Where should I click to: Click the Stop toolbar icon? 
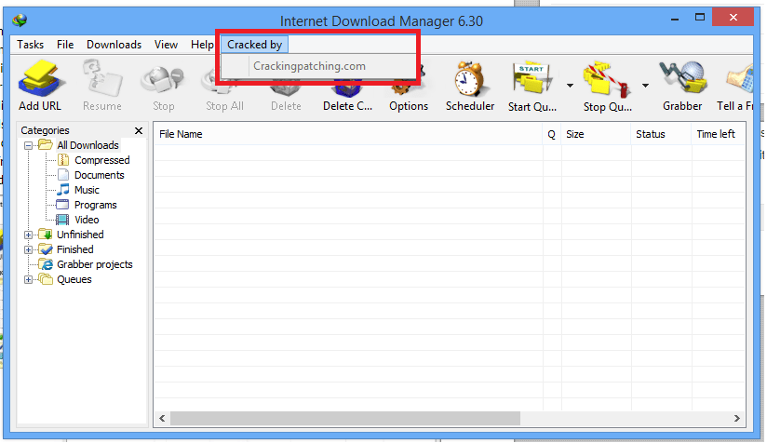tap(163, 81)
